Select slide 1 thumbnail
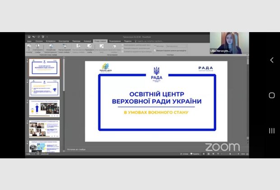 tap(44, 67)
